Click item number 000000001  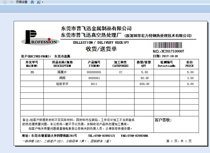94,72
